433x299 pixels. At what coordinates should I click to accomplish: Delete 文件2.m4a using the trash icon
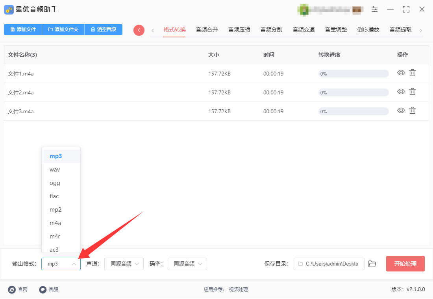click(x=412, y=91)
